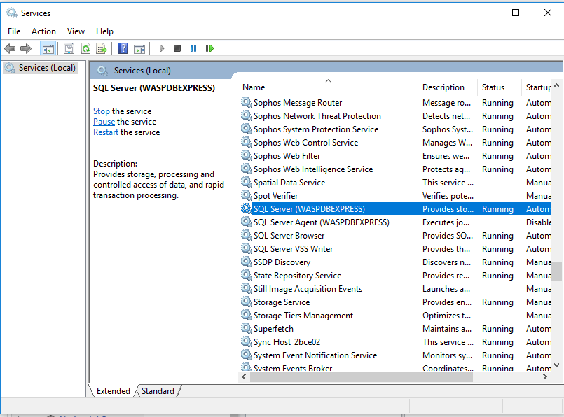Image resolution: width=564 pixels, height=417 pixels.
Task: Select Sophos System Protection Service row
Action: [395, 129]
